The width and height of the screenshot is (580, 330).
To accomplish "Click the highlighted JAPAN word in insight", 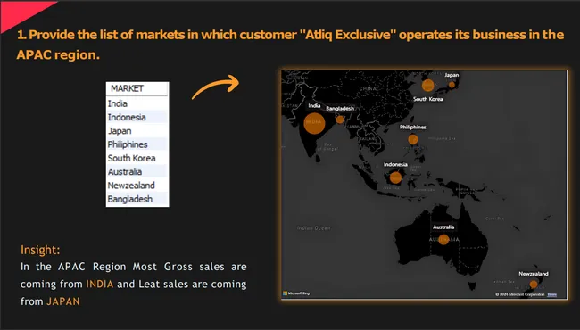I will point(62,301).
